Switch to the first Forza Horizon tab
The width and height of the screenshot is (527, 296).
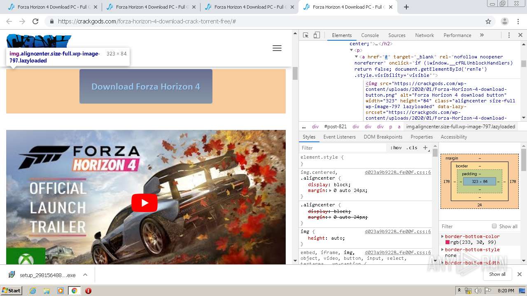click(x=53, y=7)
